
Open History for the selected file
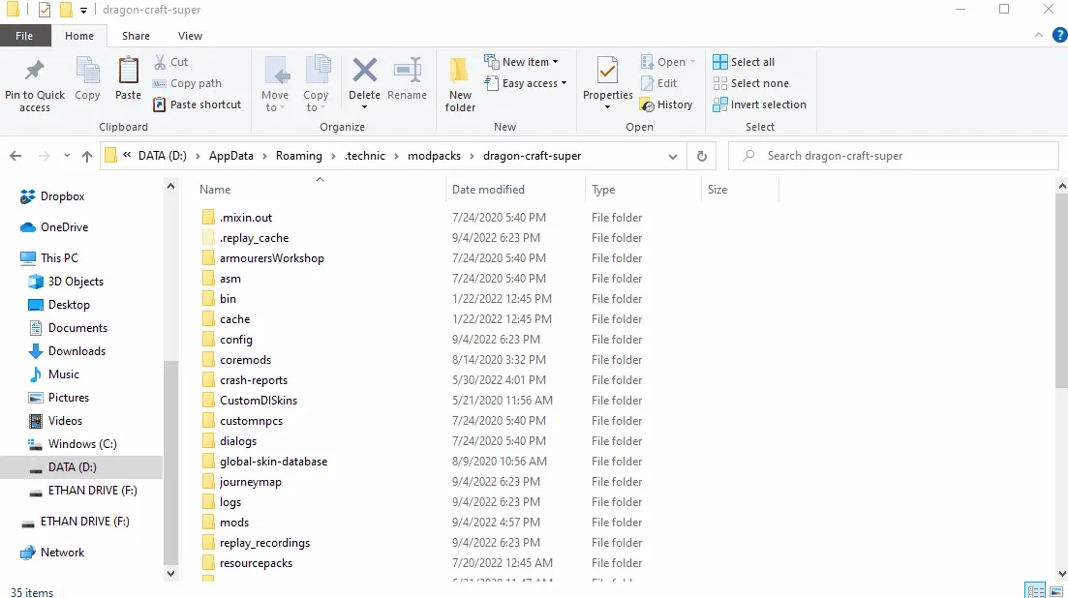667,105
